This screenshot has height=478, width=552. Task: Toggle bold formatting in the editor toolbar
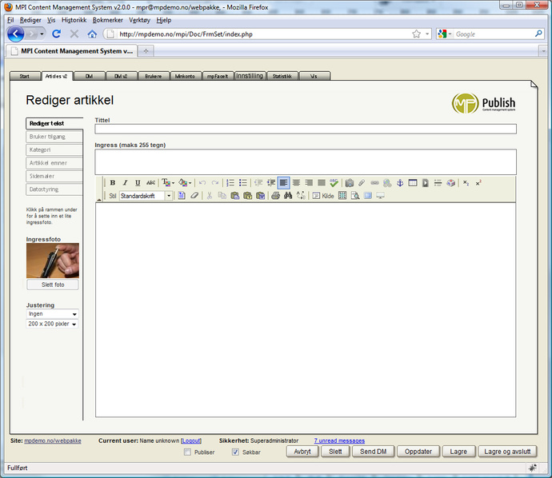(x=113, y=183)
